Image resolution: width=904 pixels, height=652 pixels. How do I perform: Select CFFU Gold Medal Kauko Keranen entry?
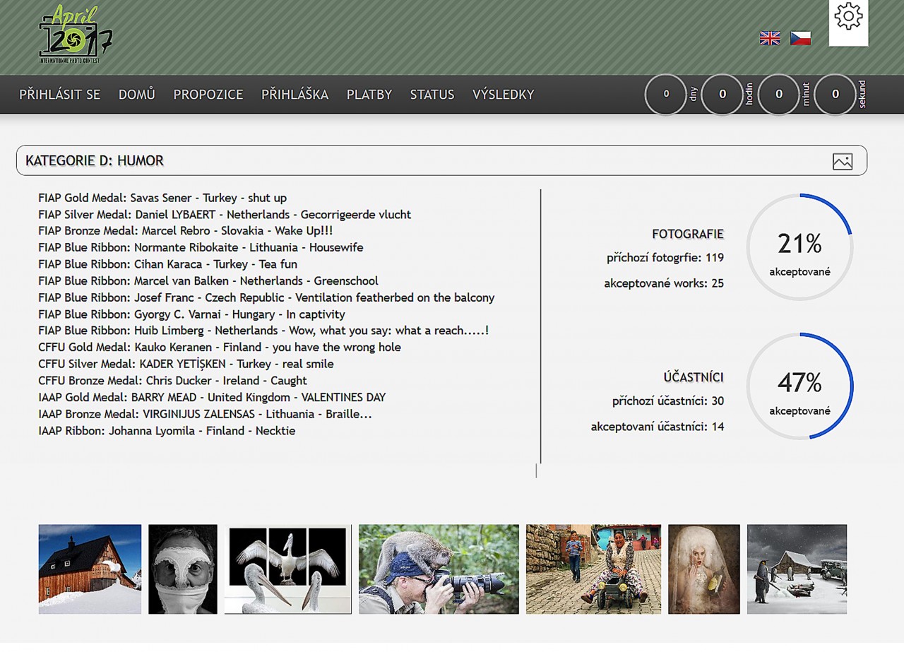(x=220, y=348)
